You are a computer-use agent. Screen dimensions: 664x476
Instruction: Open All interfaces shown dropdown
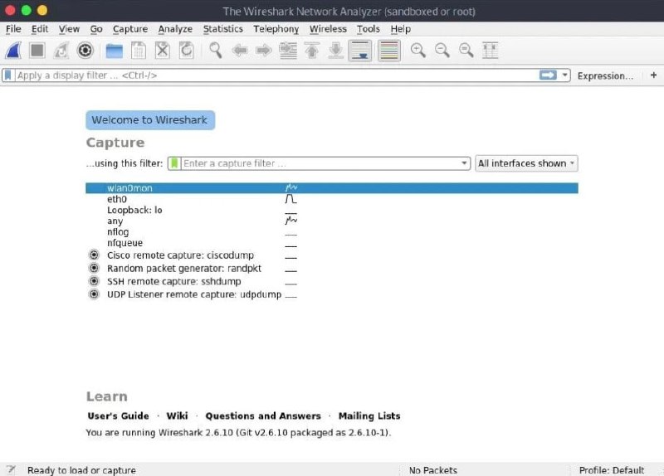tap(526, 163)
